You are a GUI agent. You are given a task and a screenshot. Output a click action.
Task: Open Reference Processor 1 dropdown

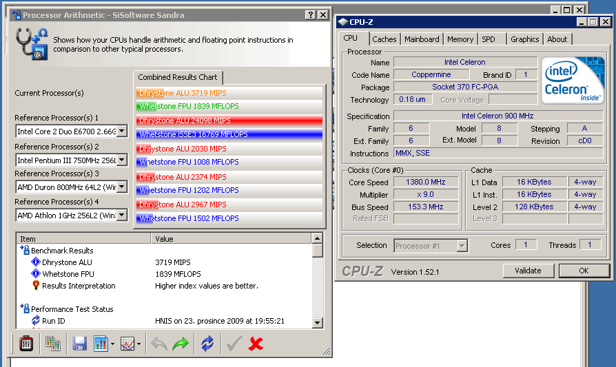tap(121, 132)
